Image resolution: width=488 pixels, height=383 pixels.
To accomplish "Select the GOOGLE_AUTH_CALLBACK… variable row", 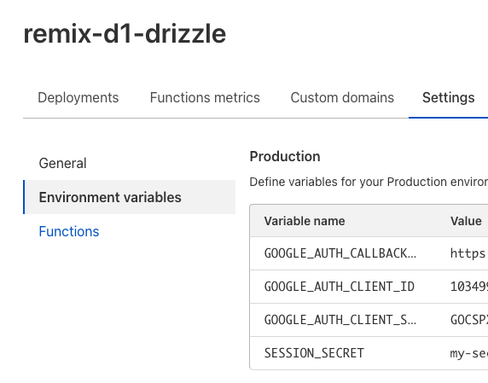I will (x=369, y=253).
